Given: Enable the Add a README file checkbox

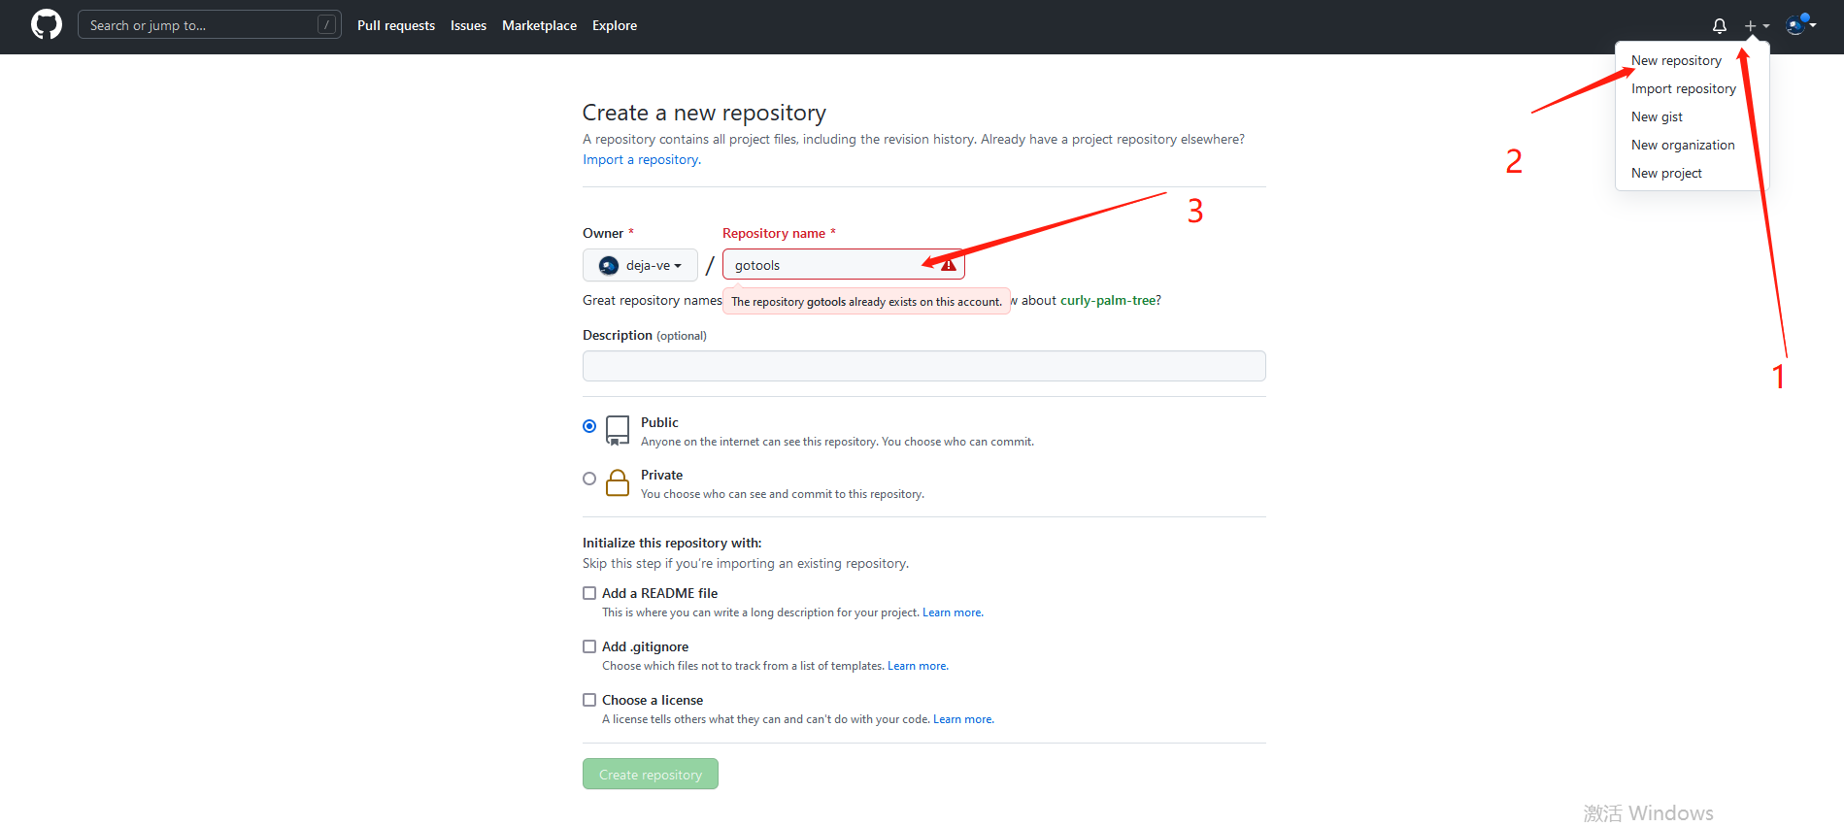Looking at the screenshot, I should tap(589, 593).
